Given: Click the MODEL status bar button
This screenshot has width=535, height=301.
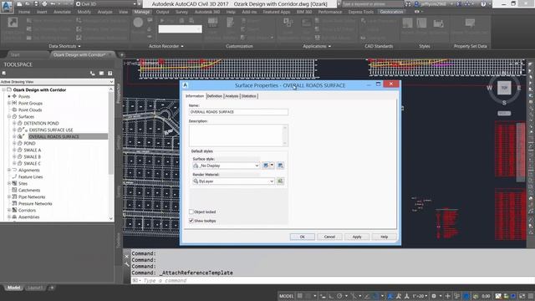Looking at the screenshot, I should 286,296.
